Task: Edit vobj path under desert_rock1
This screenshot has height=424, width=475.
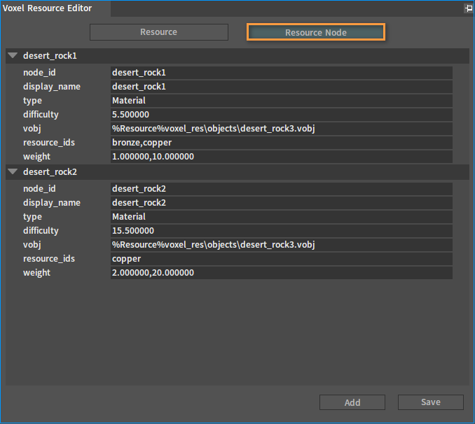Action: (x=282, y=129)
